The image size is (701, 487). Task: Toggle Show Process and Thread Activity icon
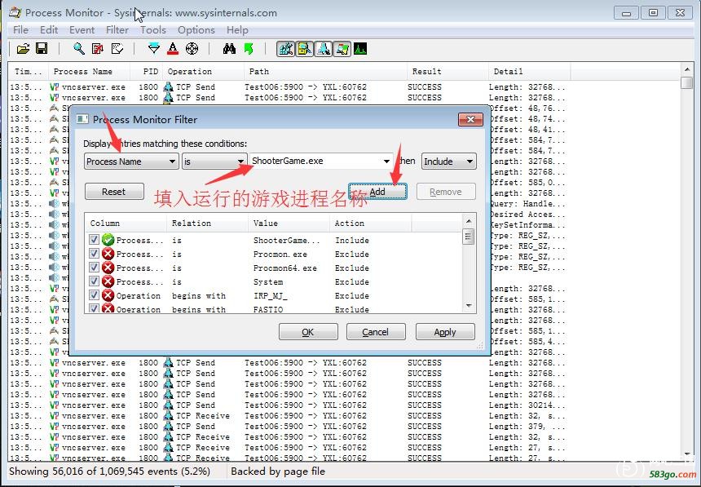[x=342, y=49]
